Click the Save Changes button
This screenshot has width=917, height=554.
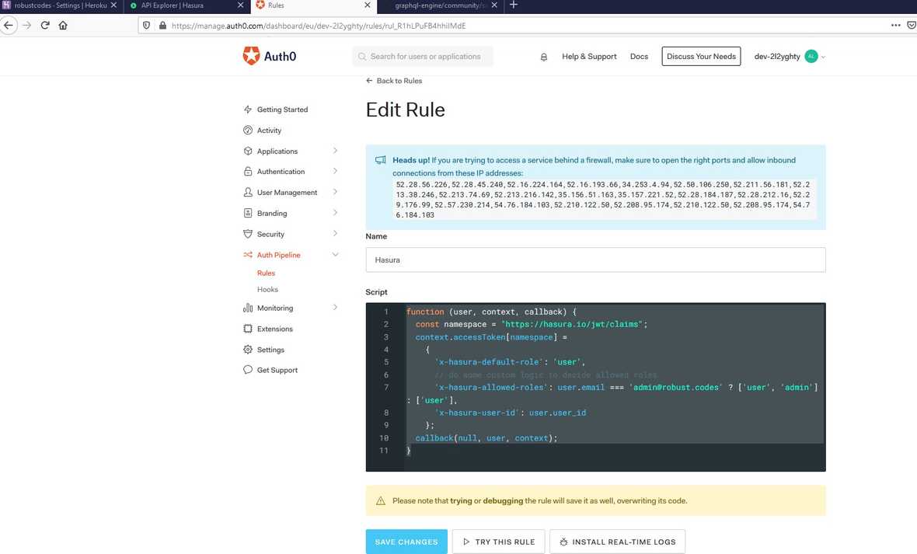pos(406,541)
